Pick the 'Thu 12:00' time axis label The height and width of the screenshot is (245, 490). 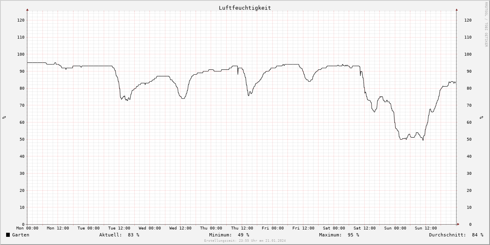[242, 228]
